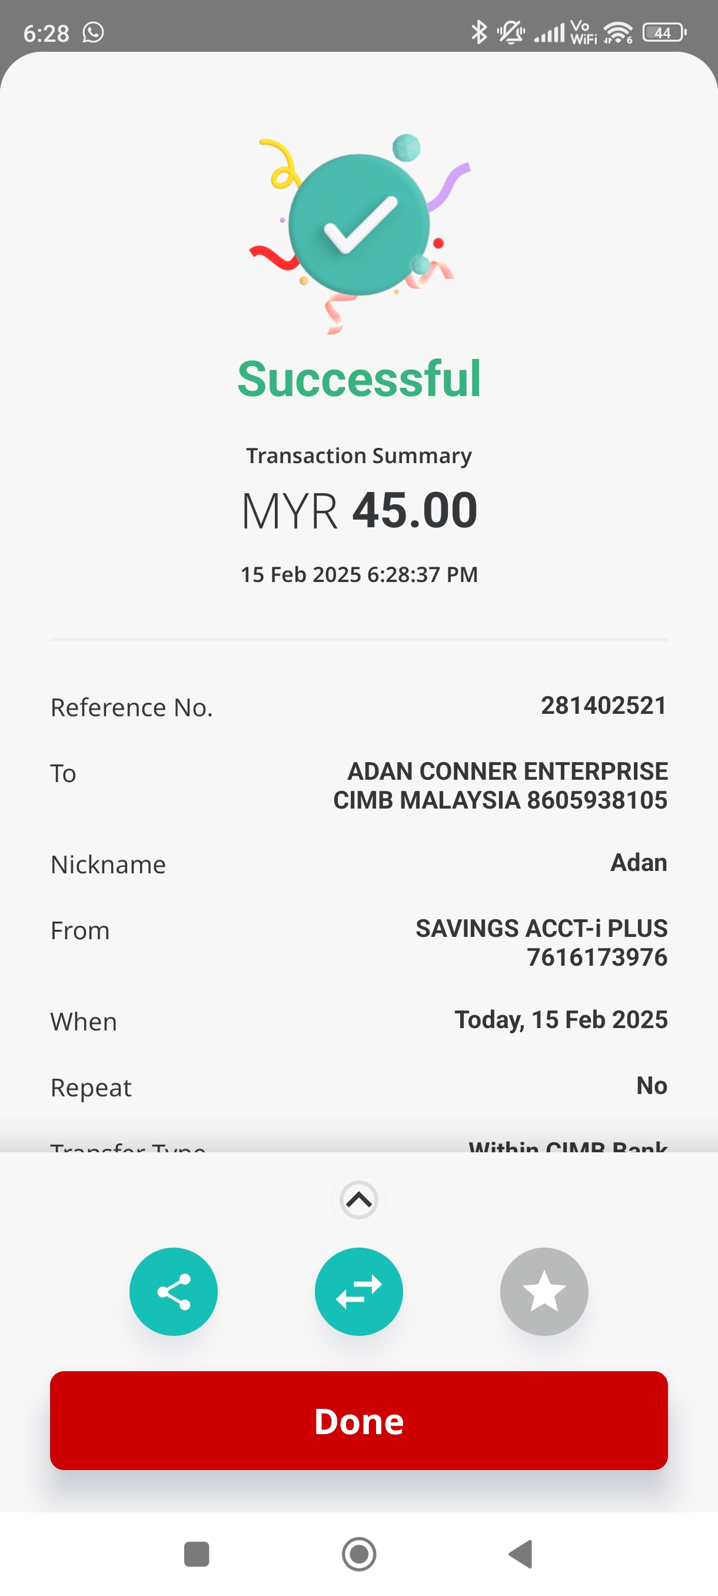Tap the Android home navigation button

coord(358,1553)
